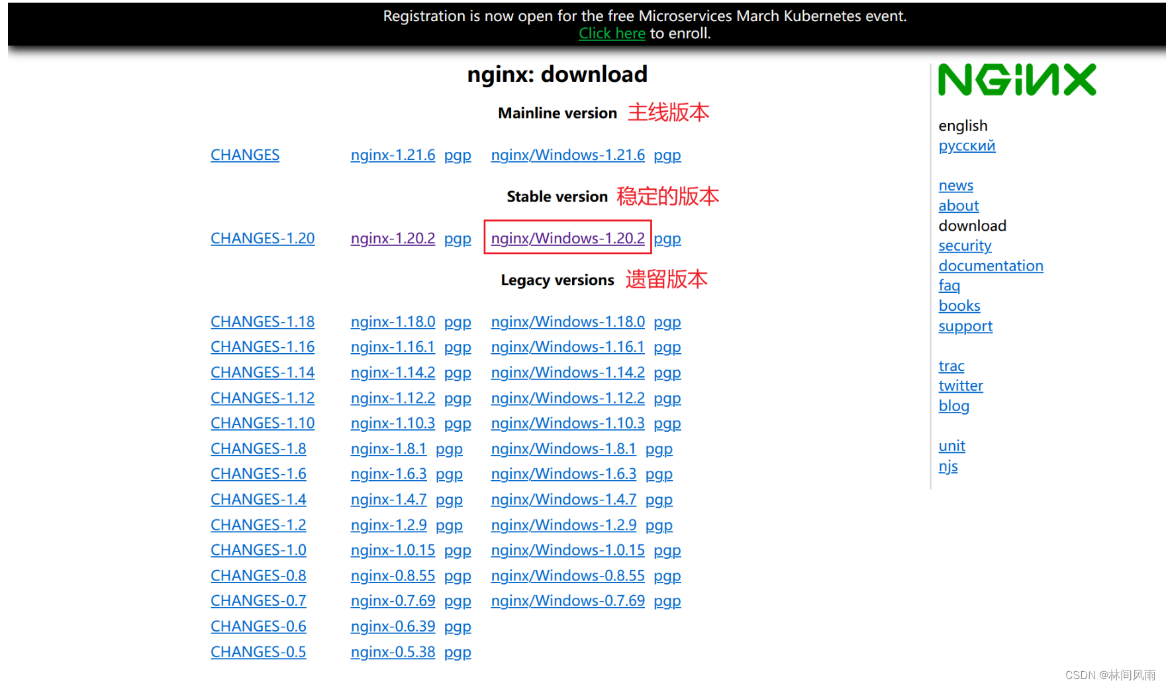Download nginx/Windows-1.6.3
The width and height of the screenshot is (1166, 687).
(x=563, y=473)
